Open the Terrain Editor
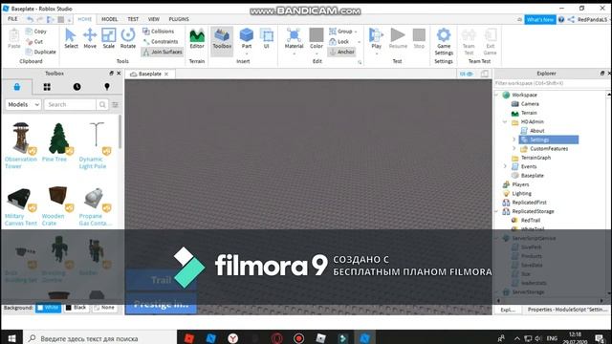This screenshot has height=344, width=612. click(197, 38)
